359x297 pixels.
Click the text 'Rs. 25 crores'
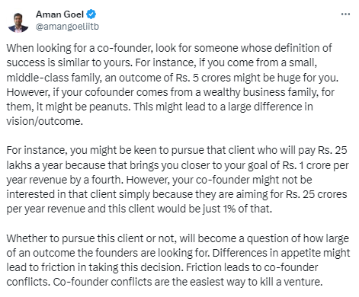[316, 194]
